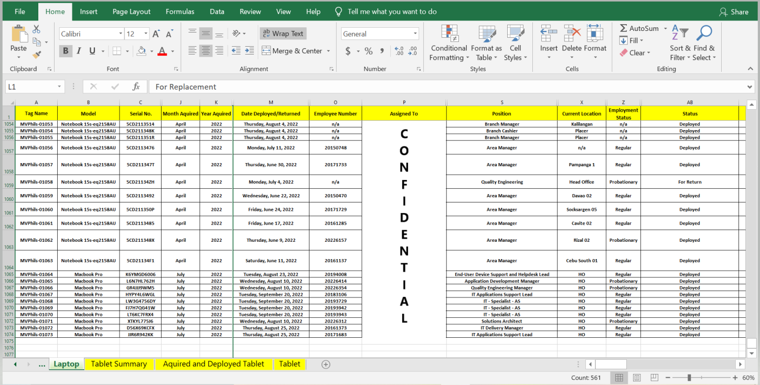Image resolution: width=760 pixels, height=385 pixels.
Task: Toggle Underline formatting
Action: [92, 51]
